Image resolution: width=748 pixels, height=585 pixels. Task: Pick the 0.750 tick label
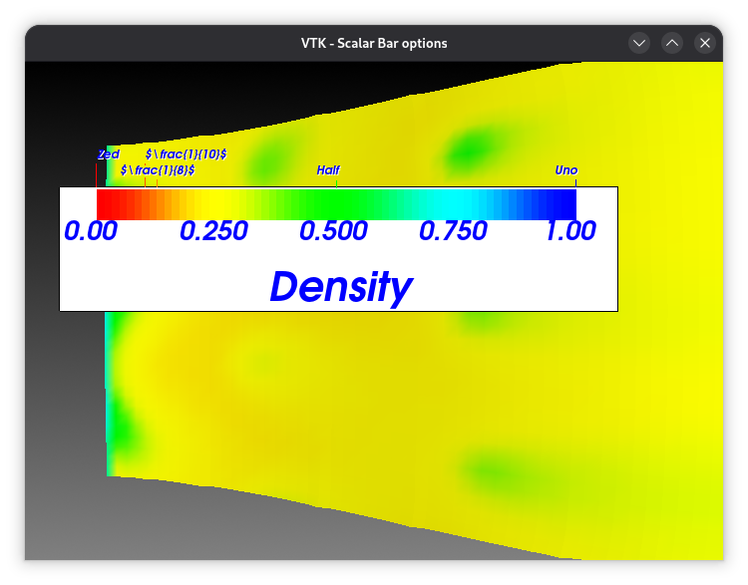point(453,231)
